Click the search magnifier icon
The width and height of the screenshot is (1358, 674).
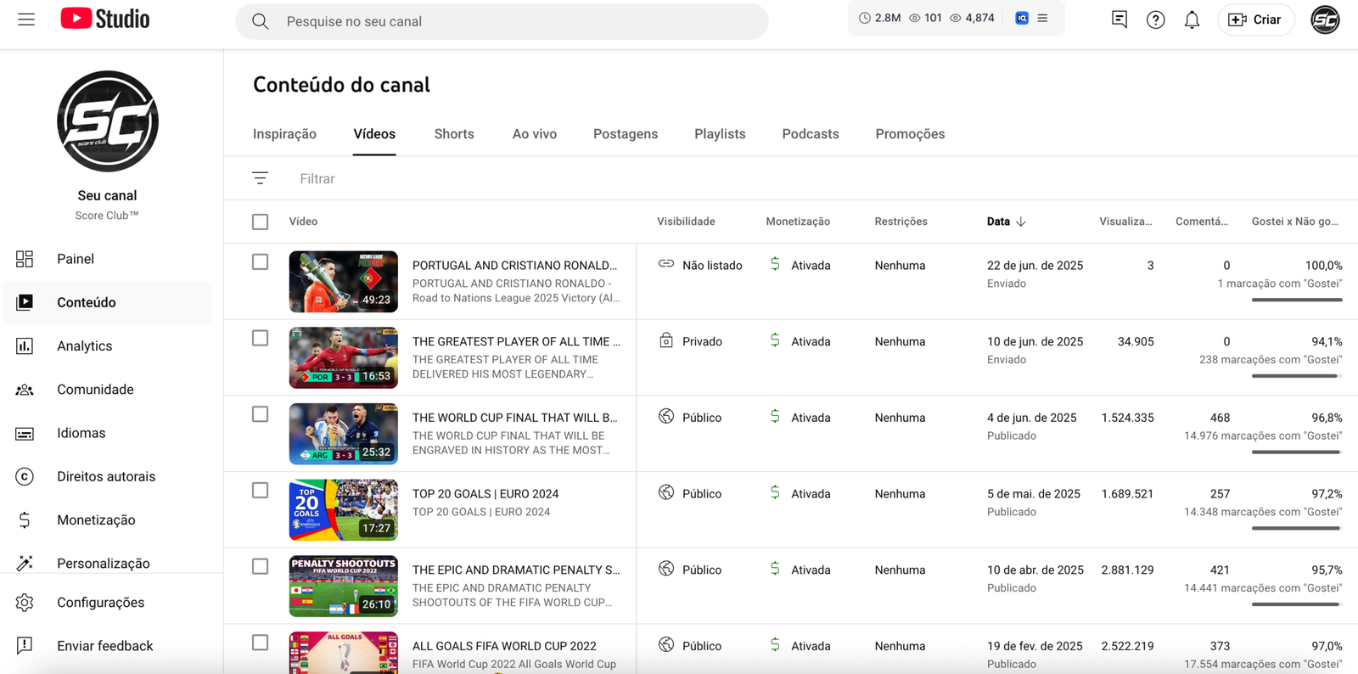tap(261, 21)
